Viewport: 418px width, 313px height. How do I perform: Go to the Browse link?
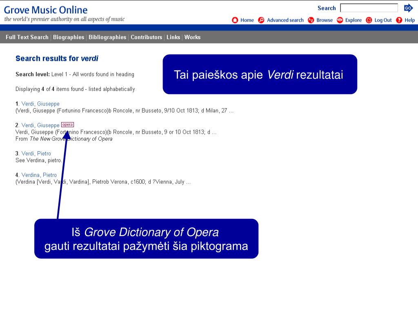(x=325, y=20)
